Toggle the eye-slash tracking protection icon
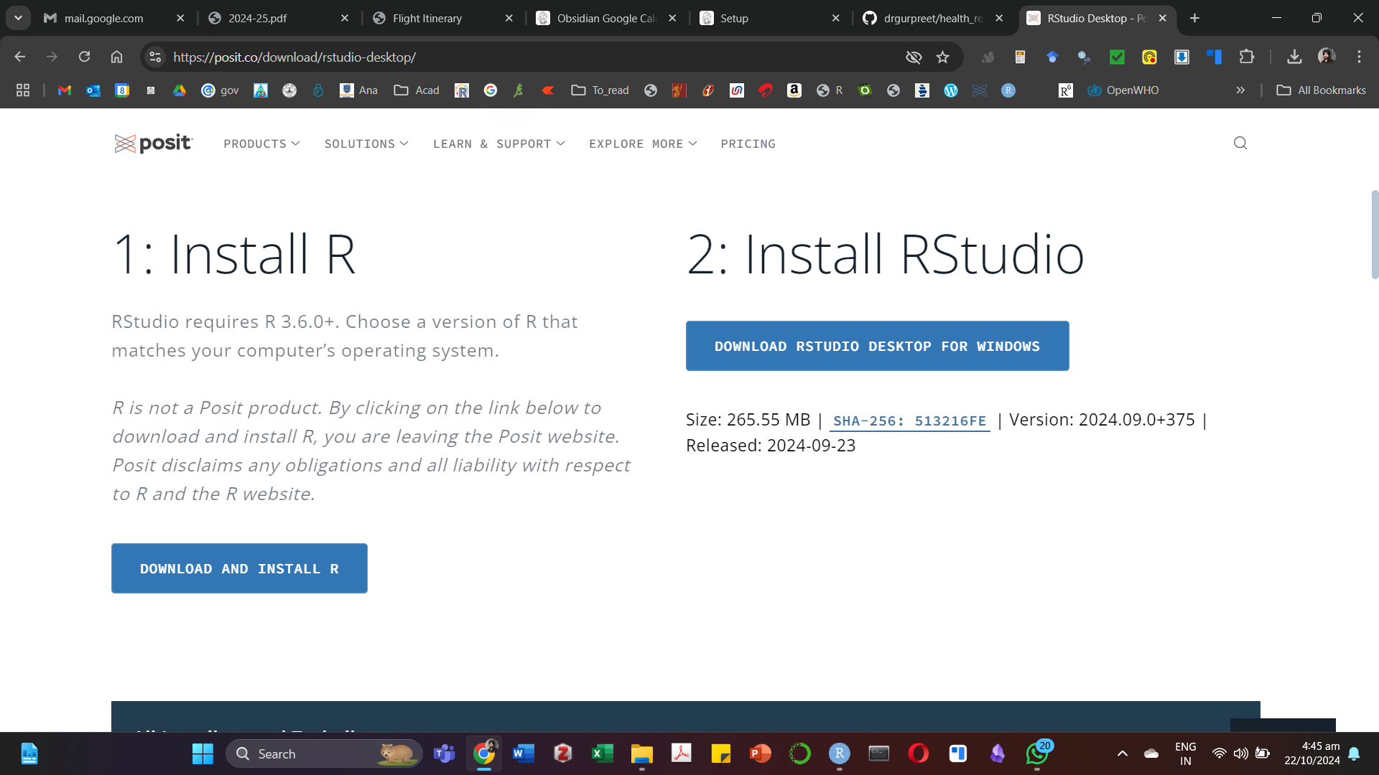This screenshot has height=775, width=1379. point(913,57)
